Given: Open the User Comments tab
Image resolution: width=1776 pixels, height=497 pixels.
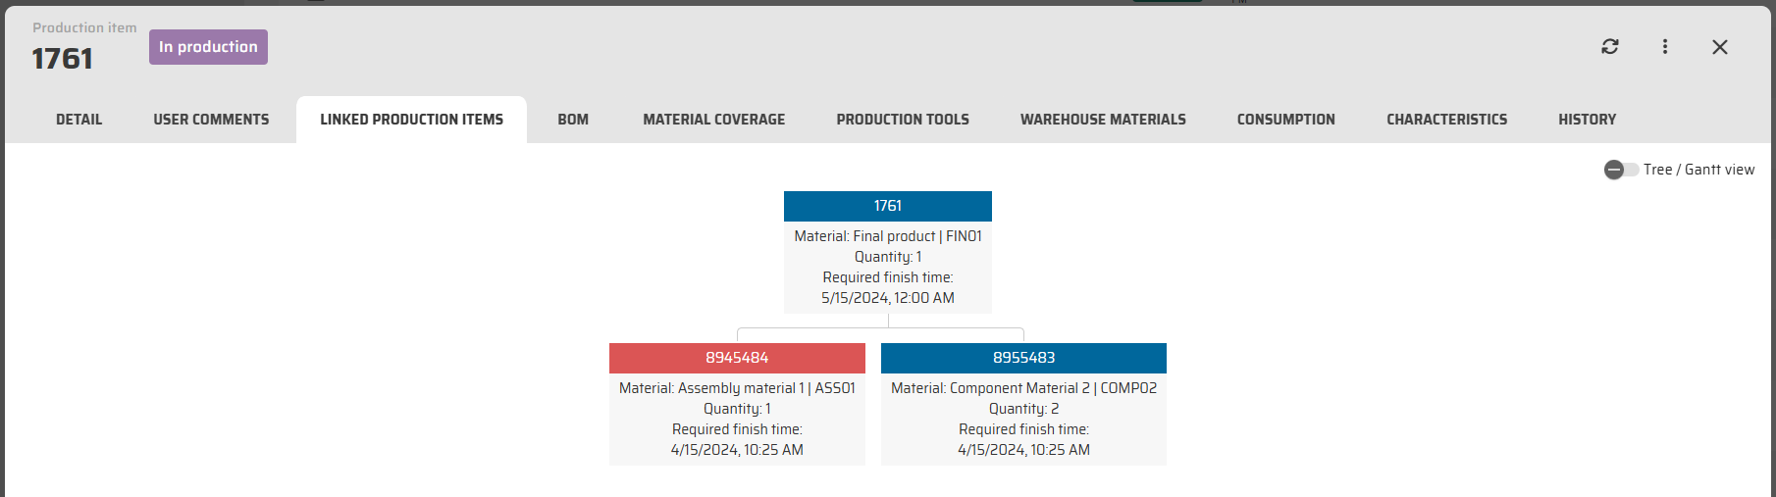Looking at the screenshot, I should click(211, 120).
